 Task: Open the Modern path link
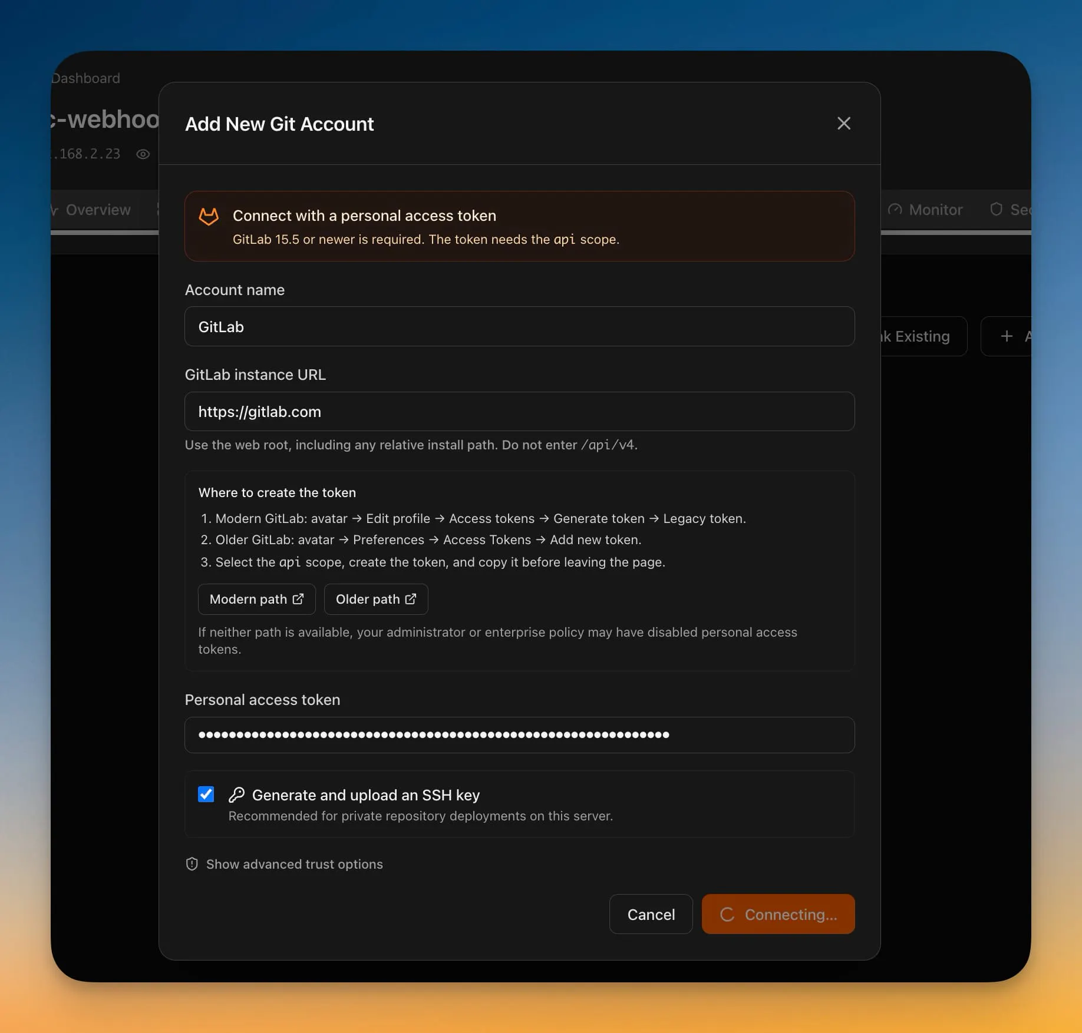tap(256, 599)
